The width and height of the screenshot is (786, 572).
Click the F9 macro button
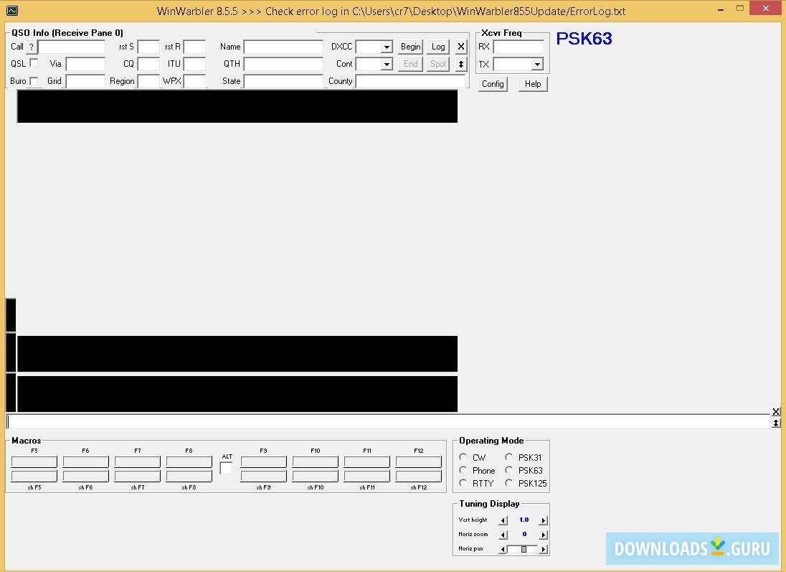click(264, 461)
